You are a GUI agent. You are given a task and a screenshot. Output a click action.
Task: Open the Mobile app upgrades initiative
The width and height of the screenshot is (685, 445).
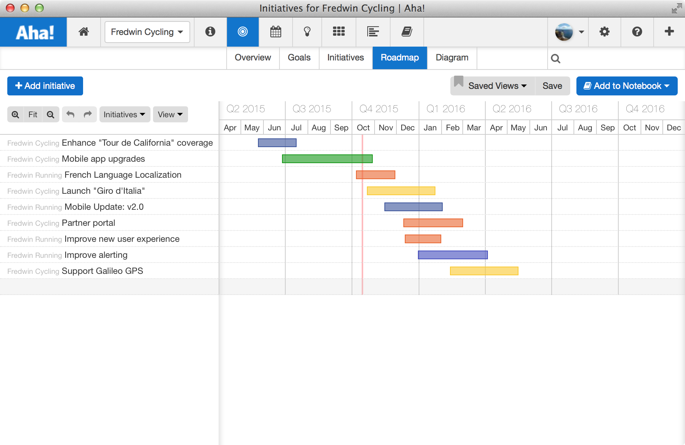103,159
